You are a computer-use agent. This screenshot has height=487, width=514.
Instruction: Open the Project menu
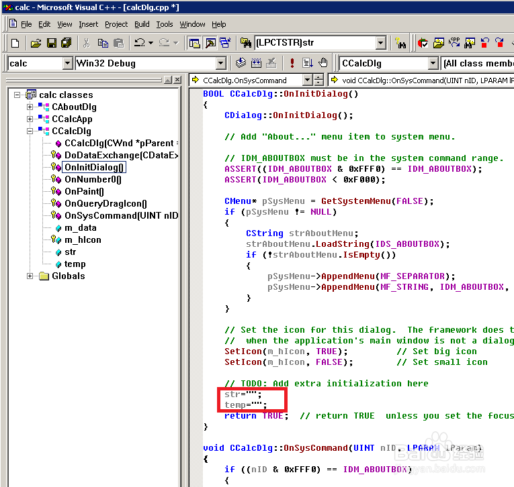[x=116, y=24]
